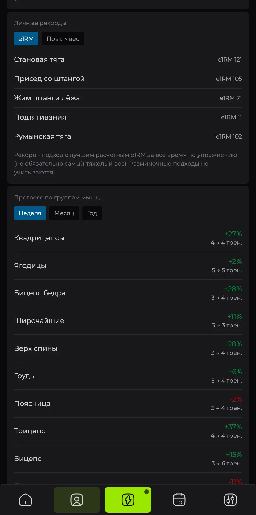Open the profile person icon tab

(x=77, y=500)
